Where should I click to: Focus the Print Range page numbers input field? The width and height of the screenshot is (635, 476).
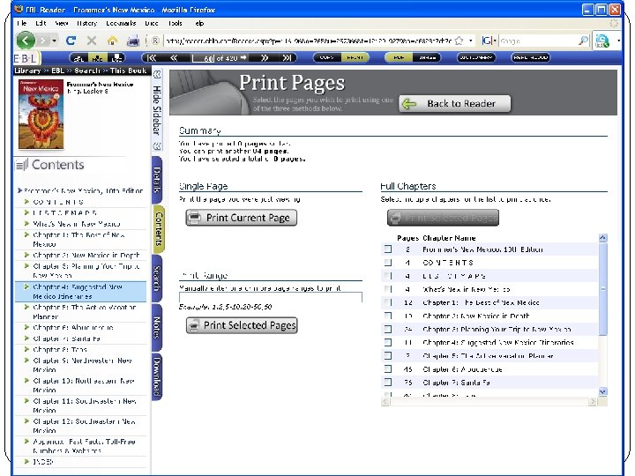[271, 297]
